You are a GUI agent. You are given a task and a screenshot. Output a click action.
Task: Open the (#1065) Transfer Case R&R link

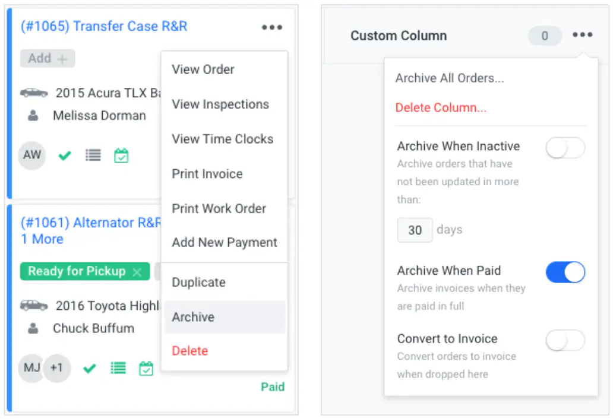pyautogui.click(x=104, y=26)
